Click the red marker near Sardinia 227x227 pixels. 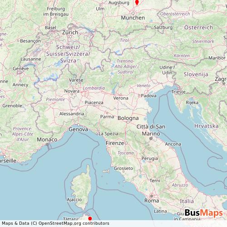[x=90, y=219]
